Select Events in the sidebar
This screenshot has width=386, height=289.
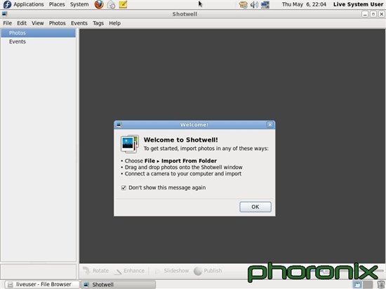pos(38,41)
